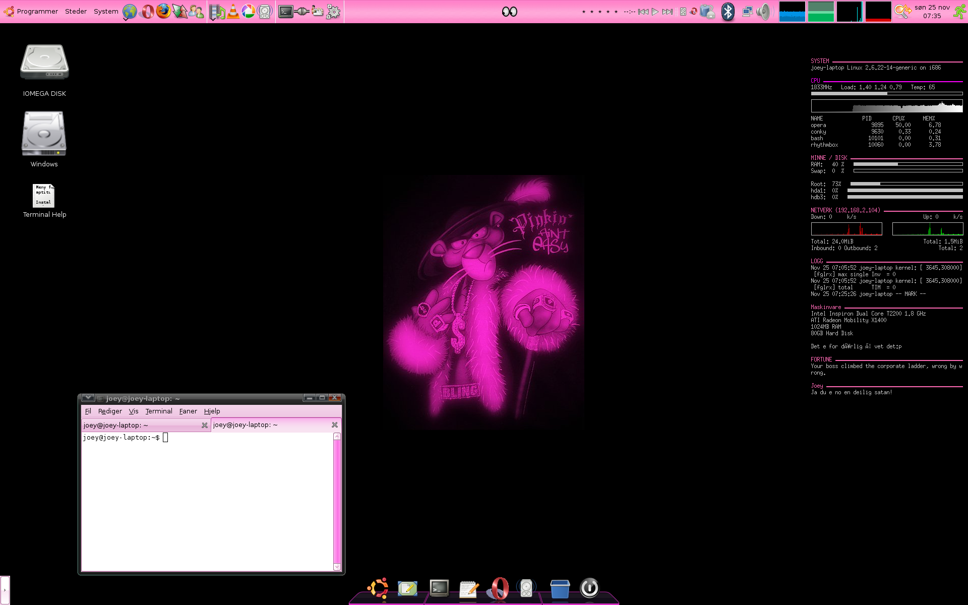The height and width of the screenshot is (605, 968).
Task: Open the gears settings icon in the panel
Action: [333, 11]
